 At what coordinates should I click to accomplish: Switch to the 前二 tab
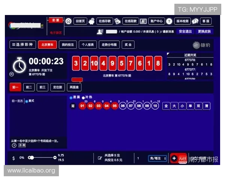click(29, 87)
